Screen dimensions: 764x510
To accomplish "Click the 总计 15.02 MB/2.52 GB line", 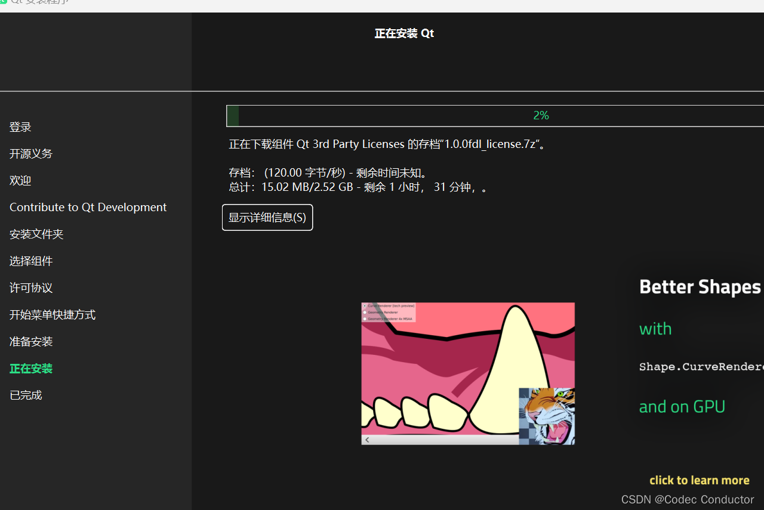I will click(359, 187).
